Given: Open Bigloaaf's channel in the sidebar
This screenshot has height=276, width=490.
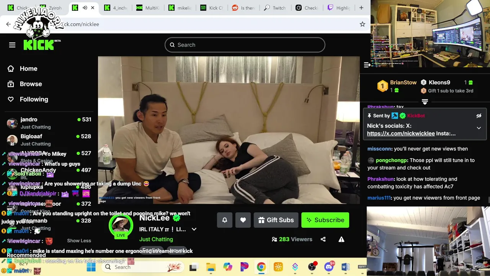Looking at the screenshot, I should coord(49,140).
